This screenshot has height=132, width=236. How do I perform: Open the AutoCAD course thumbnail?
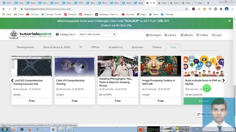pyautogui.click(x=32, y=66)
